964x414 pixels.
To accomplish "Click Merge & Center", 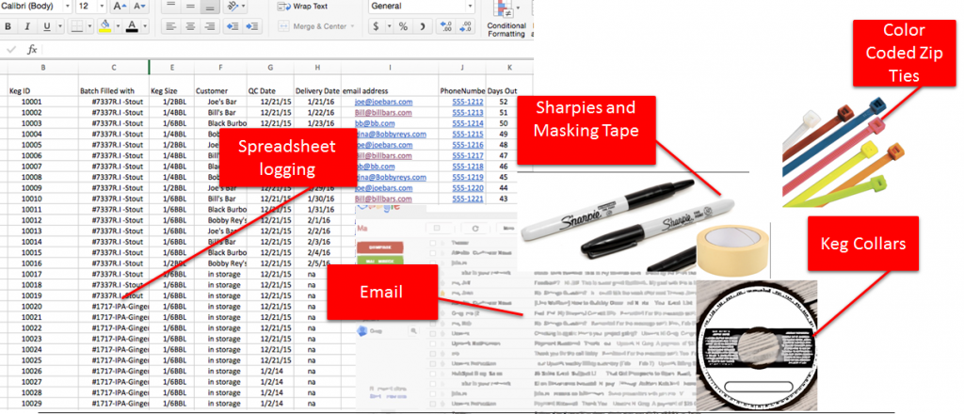I will point(312,26).
